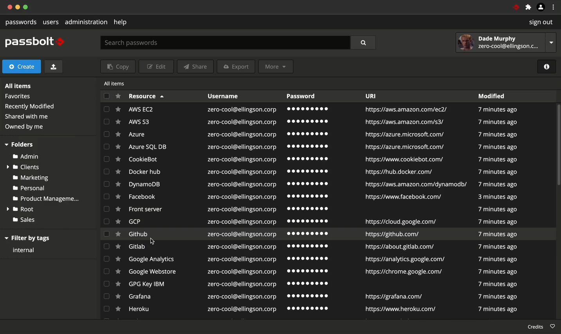Open the https://github.com/ URI link
This screenshot has width=561, height=334.
[392, 234]
